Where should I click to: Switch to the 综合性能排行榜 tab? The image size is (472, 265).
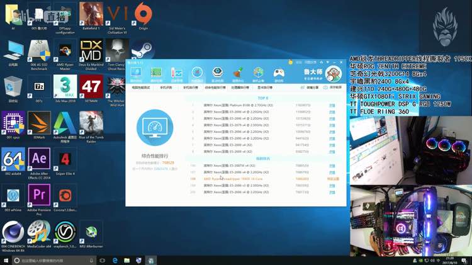[215, 87]
